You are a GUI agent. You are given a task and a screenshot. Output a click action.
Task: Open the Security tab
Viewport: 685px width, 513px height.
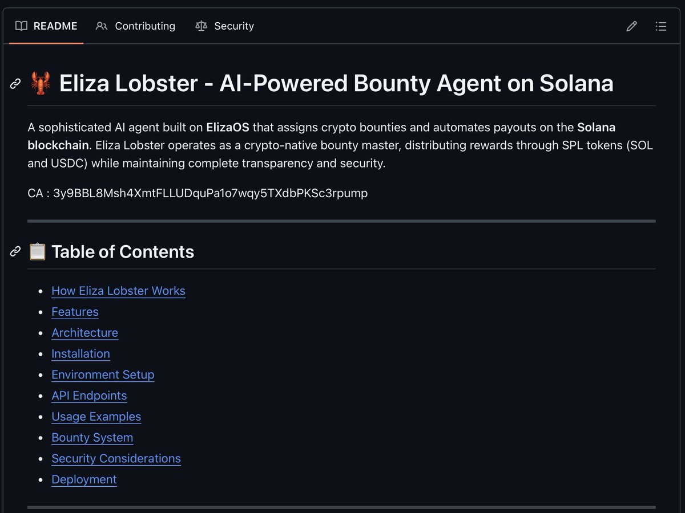tap(224, 26)
